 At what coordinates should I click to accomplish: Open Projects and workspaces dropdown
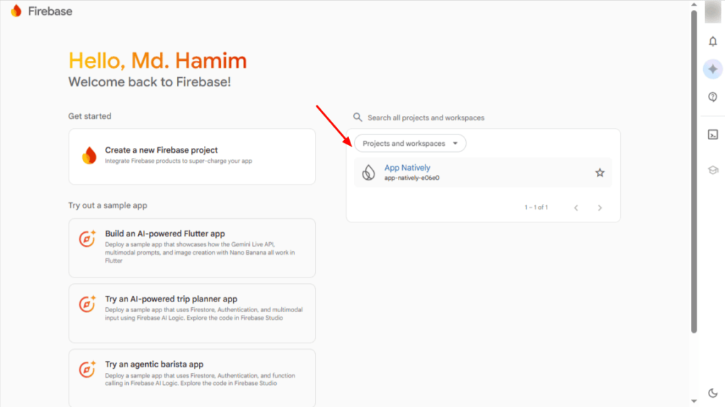point(410,144)
